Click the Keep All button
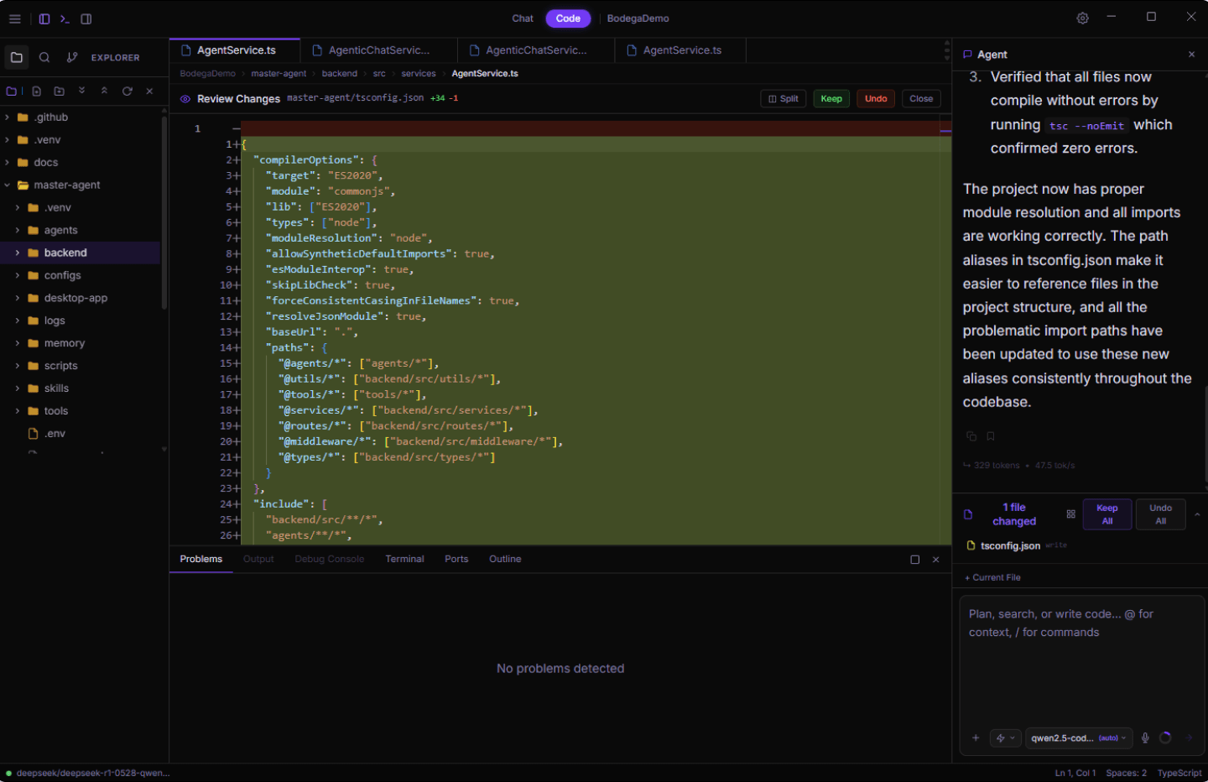The image size is (1208, 782). coord(1106,514)
